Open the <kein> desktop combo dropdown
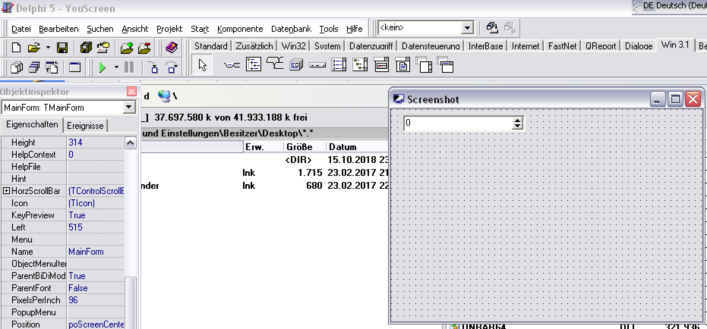 coord(467,28)
